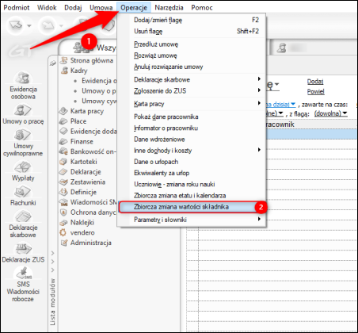
Task: Open the Widok menu
Action: [x=47, y=8]
